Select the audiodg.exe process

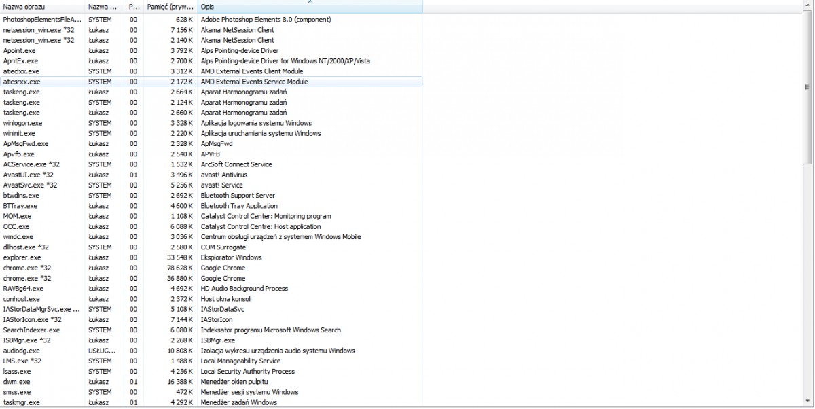211,351
